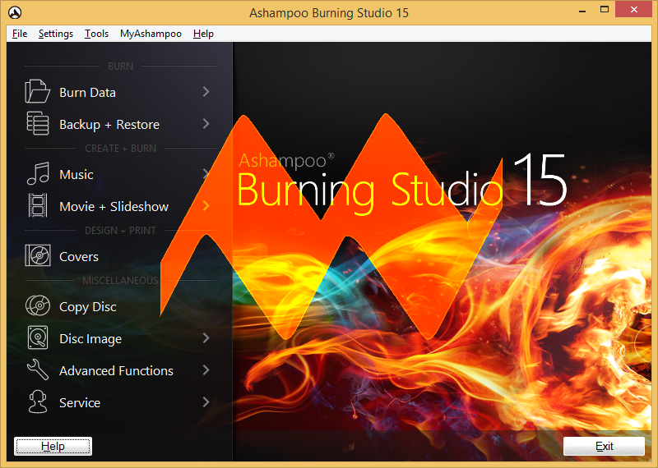
Task: Click the Service headset person icon
Action: [x=38, y=401]
